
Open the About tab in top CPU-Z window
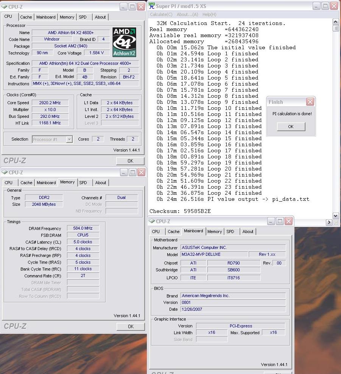(100, 17)
